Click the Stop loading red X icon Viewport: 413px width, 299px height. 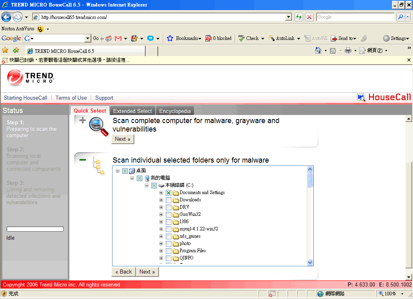coord(309,17)
